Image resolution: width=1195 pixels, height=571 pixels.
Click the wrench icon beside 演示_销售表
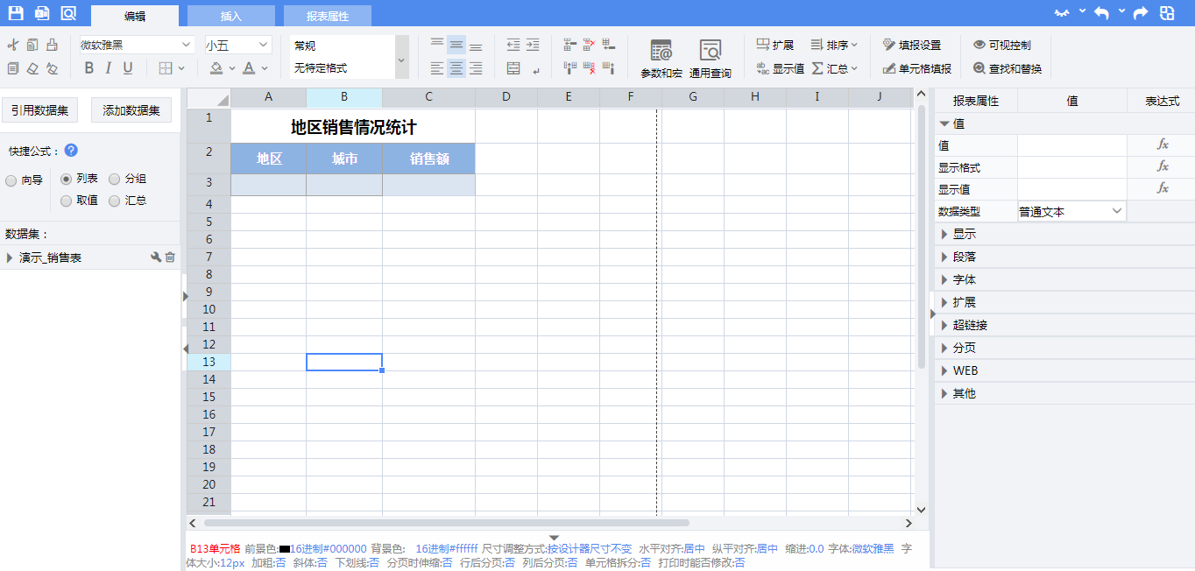156,257
